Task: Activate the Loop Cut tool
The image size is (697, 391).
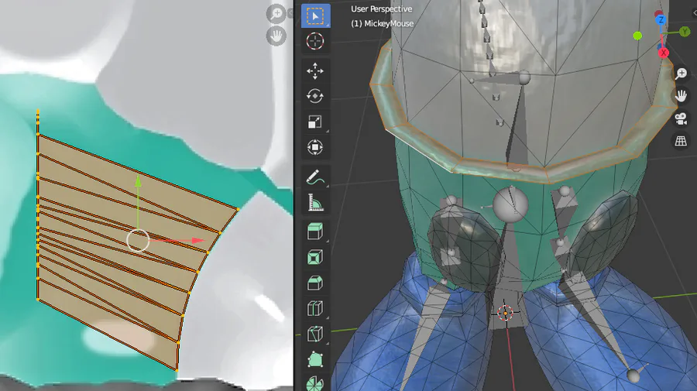Action: tap(315, 308)
